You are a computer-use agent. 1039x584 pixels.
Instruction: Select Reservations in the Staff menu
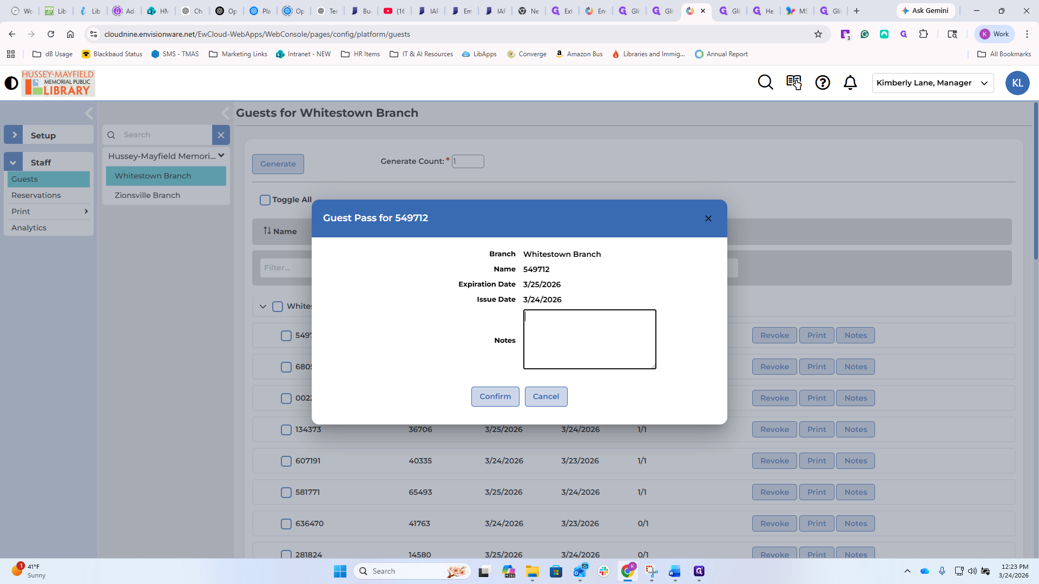click(36, 195)
